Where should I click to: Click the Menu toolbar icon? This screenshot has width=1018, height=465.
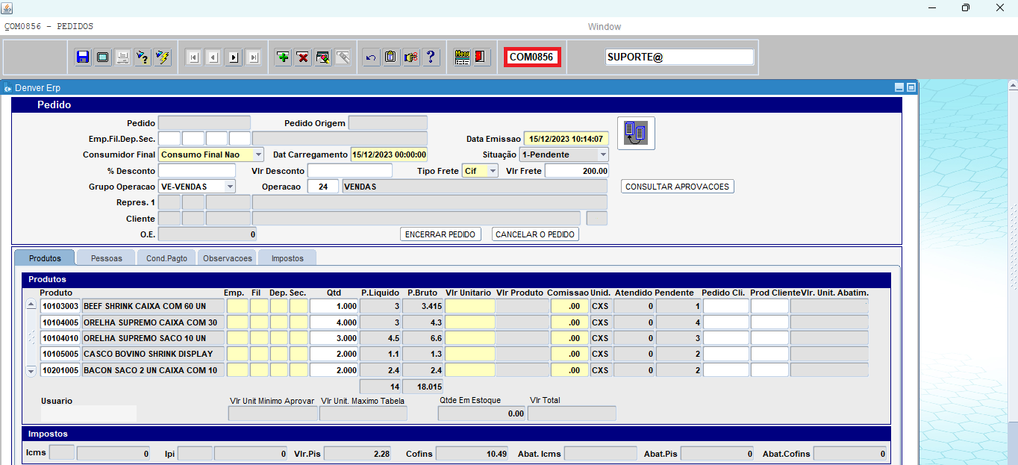pyautogui.click(x=462, y=57)
